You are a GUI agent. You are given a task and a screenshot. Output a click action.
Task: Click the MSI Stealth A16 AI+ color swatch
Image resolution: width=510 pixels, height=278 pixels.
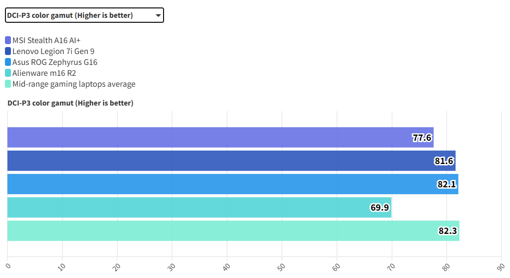coord(8,40)
